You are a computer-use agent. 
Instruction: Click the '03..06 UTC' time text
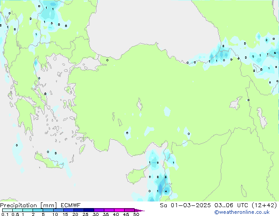click(231, 205)
